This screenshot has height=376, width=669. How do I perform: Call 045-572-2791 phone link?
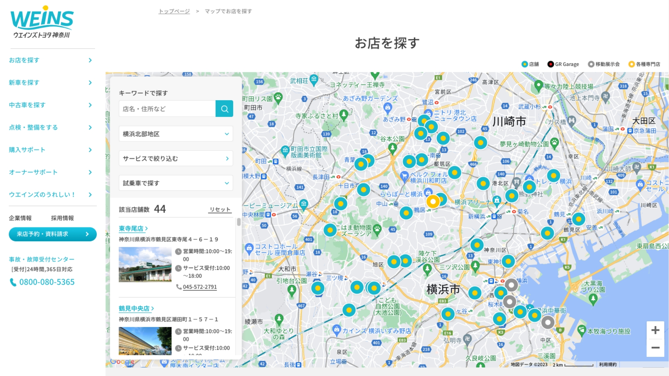[200, 287]
